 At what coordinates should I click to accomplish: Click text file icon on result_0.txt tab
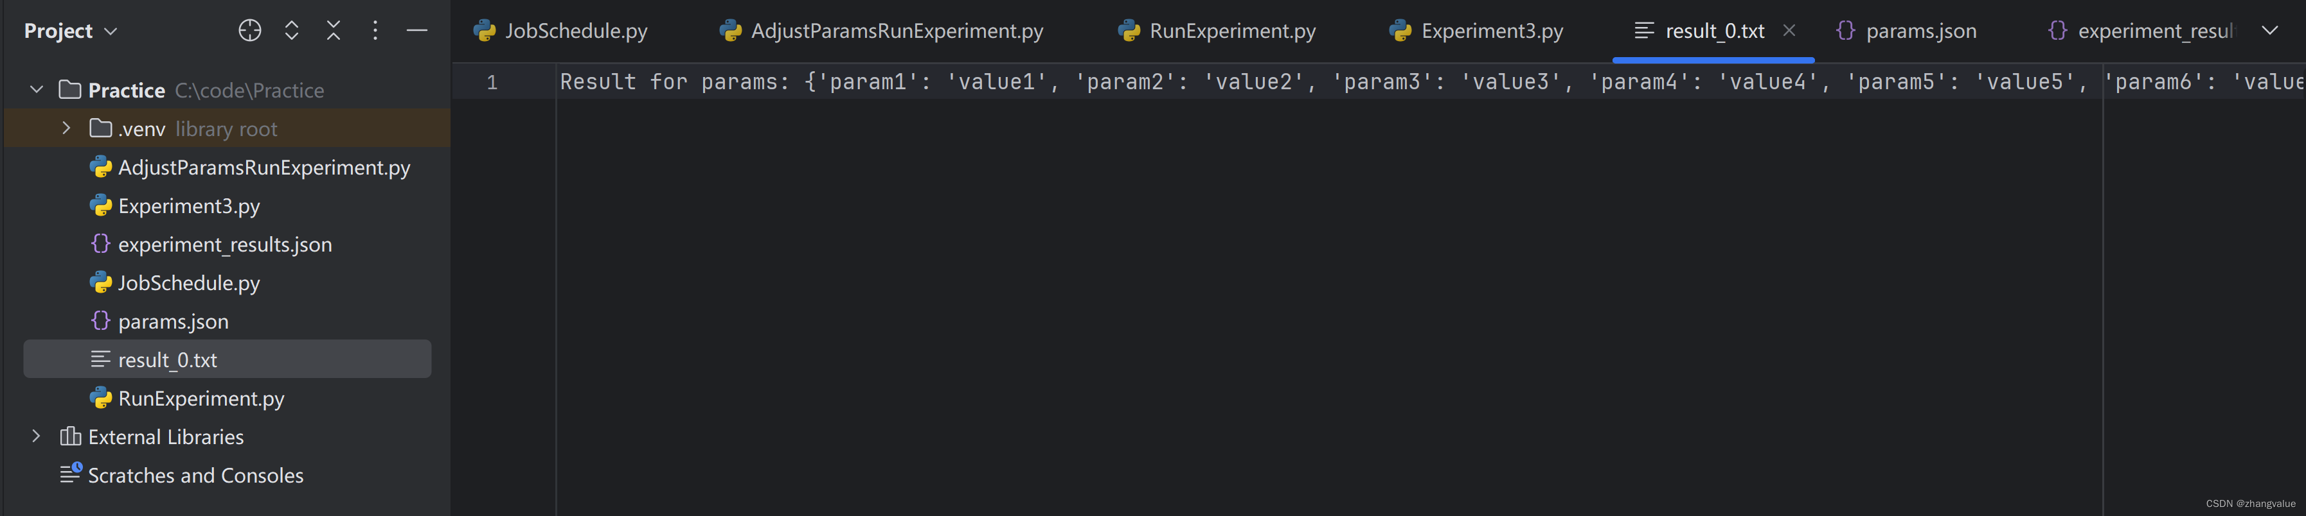tap(1643, 30)
